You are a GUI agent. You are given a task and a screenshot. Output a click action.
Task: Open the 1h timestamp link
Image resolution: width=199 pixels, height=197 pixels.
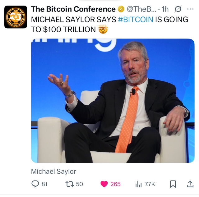[x=165, y=9]
